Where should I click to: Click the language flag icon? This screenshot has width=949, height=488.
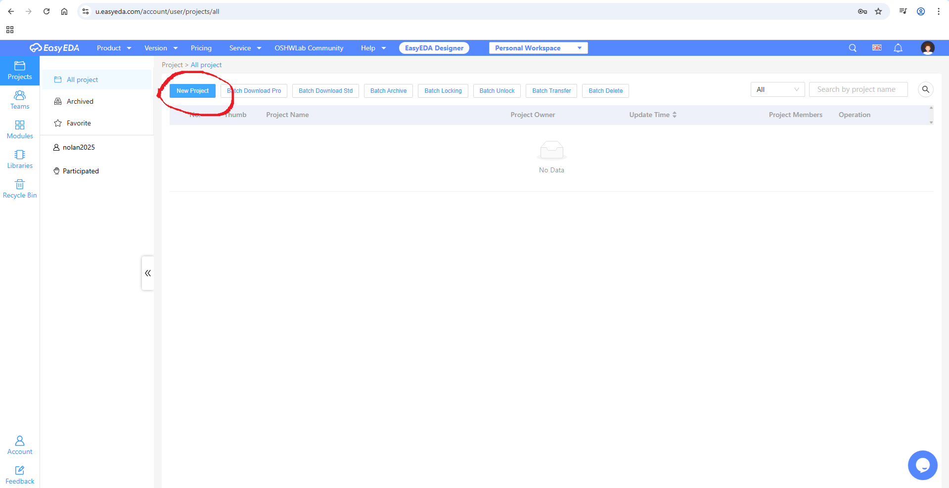click(877, 48)
